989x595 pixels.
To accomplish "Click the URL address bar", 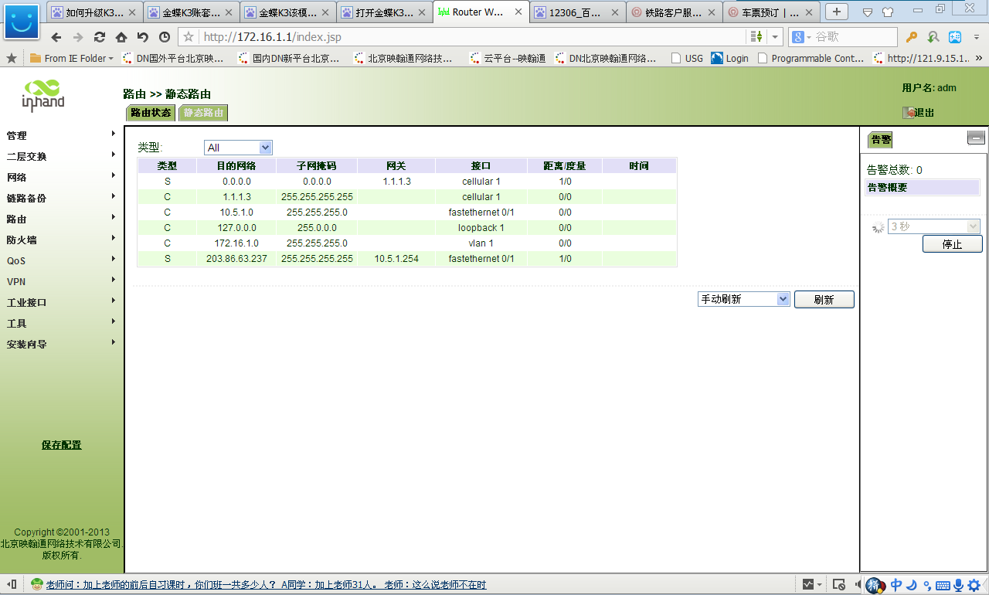I will [x=464, y=37].
